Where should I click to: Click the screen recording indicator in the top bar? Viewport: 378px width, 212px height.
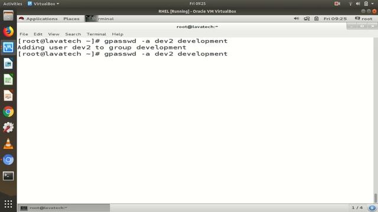337,4
